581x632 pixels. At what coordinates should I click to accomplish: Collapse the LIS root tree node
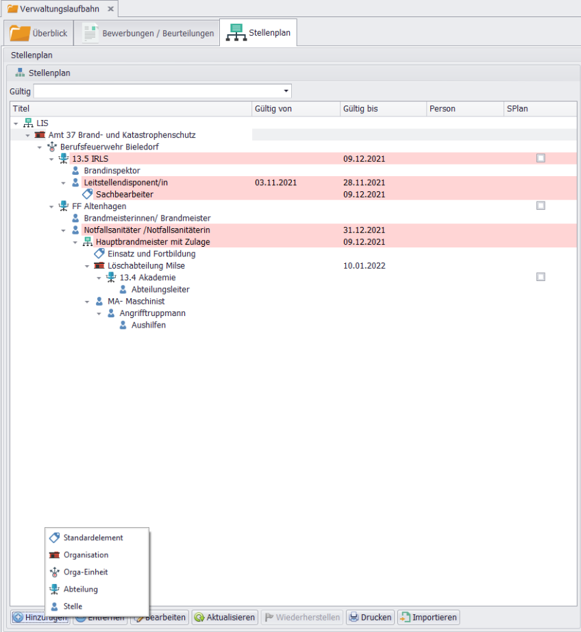point(16,123)
